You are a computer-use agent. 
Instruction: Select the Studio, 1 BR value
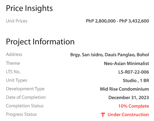point(136,81)
